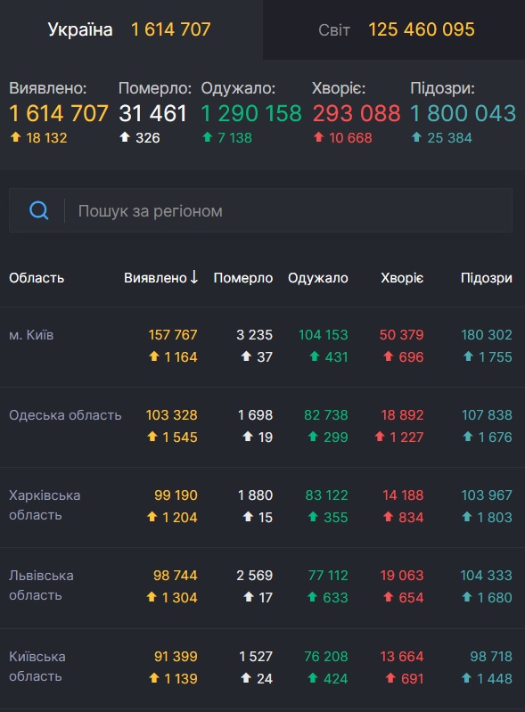Screen dimensions: 525x712
Task: Select the Одеська область row
Action: pyautogui.click(x=262, y=428)
